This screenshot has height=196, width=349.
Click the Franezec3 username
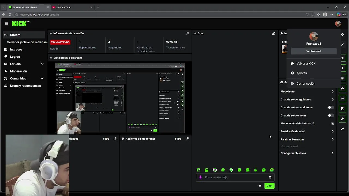(314, 44)
